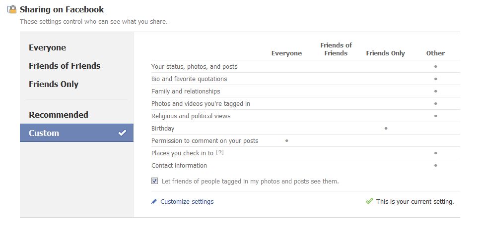This screenshot has height=227, width=479.
Task: Click the Other dot for status and posts
Action: pos(435,66)
